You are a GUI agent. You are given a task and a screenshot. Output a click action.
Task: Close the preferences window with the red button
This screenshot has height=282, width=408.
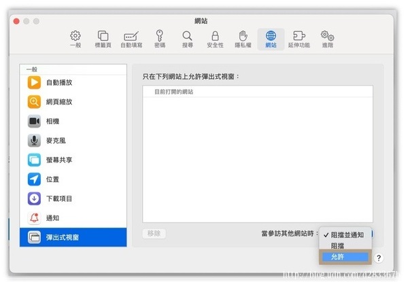(16, 21)
